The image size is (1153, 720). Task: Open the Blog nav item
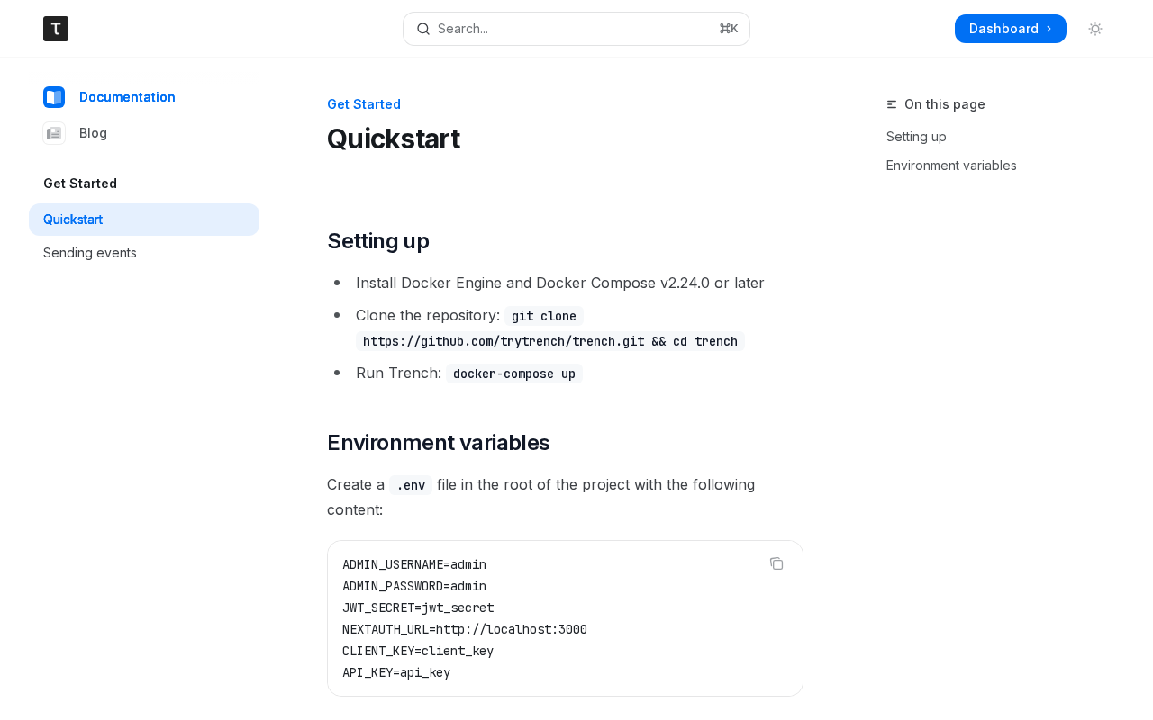93,133
